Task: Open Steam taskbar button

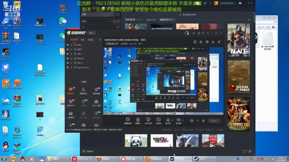Action: [x=204, y=159]
